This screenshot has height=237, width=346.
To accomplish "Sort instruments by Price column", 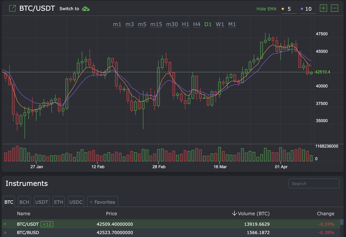I will coord(111,214).
